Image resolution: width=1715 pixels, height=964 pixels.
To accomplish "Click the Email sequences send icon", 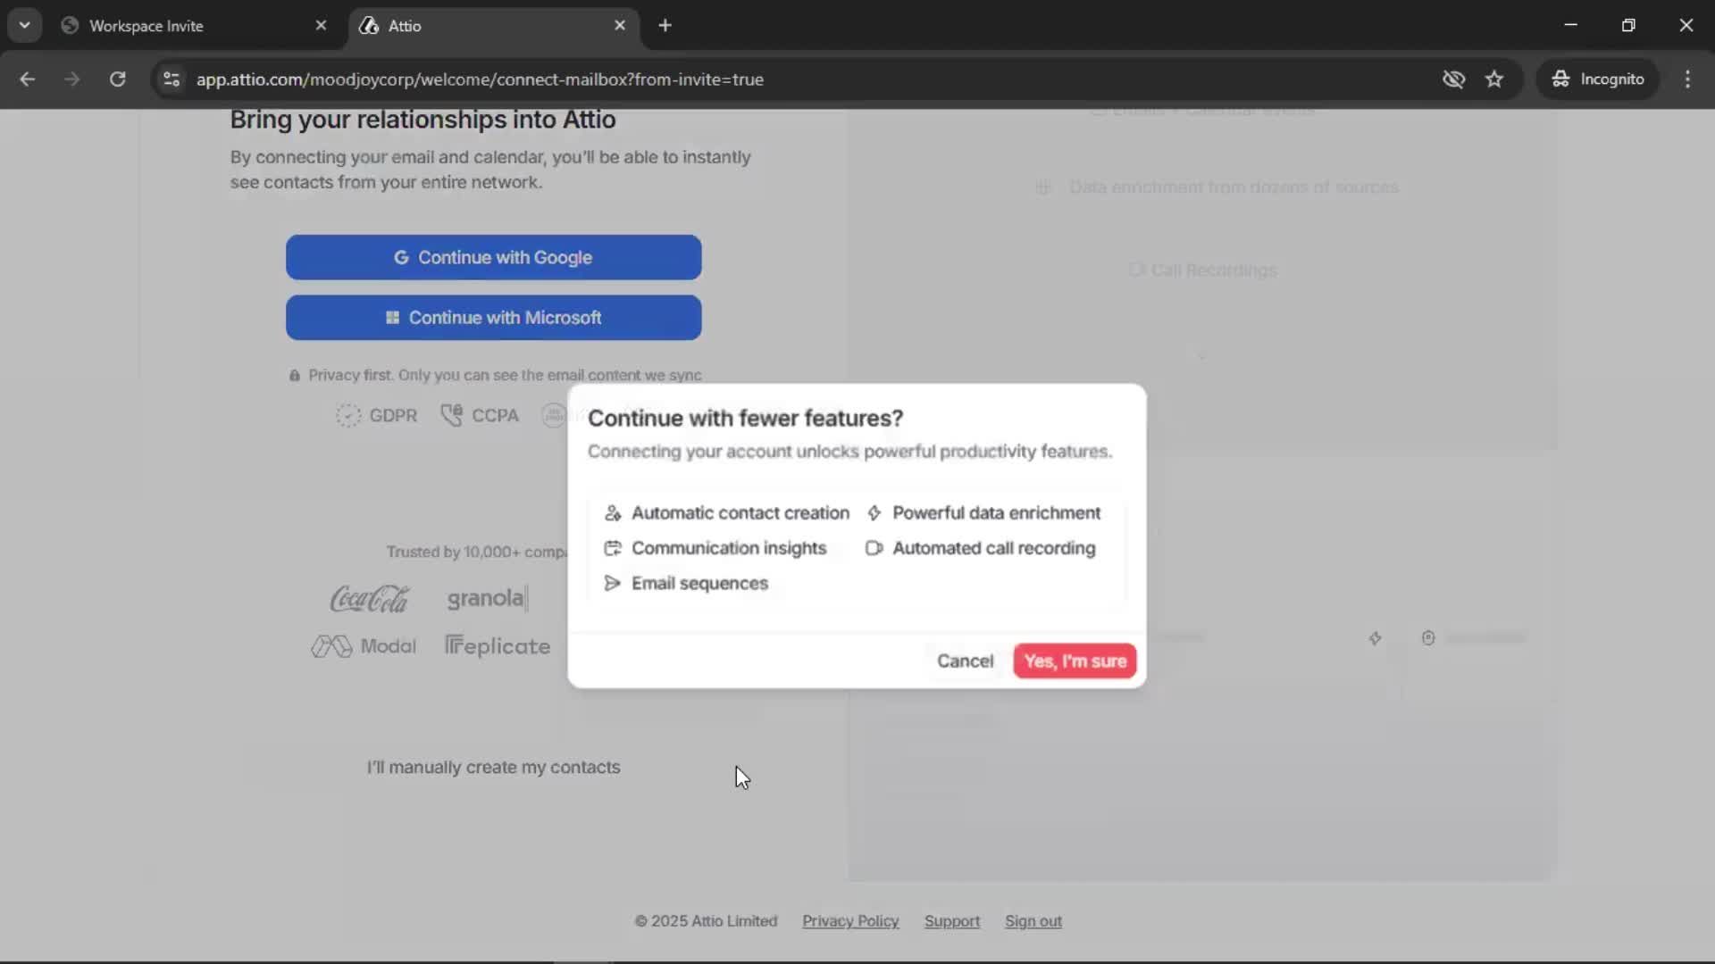I will tap(611, 583).
